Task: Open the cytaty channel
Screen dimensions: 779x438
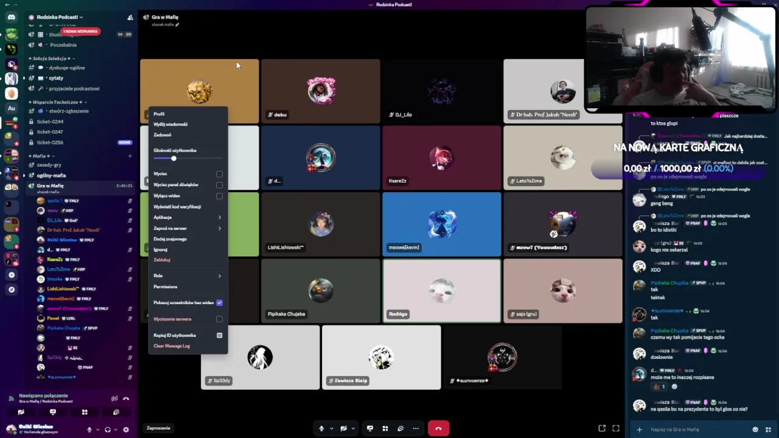Action: point(80,78)
